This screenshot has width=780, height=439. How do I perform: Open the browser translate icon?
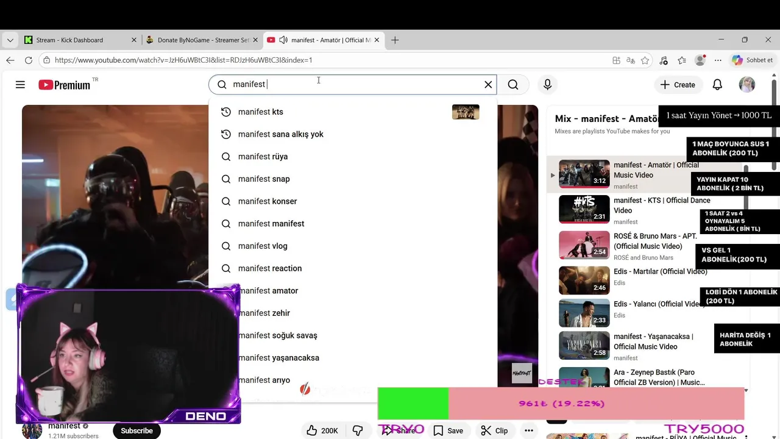click(x=631, y=60)
